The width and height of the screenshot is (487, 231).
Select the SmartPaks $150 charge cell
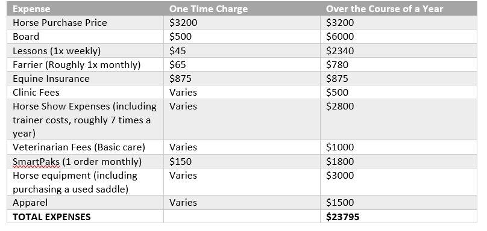242,161
